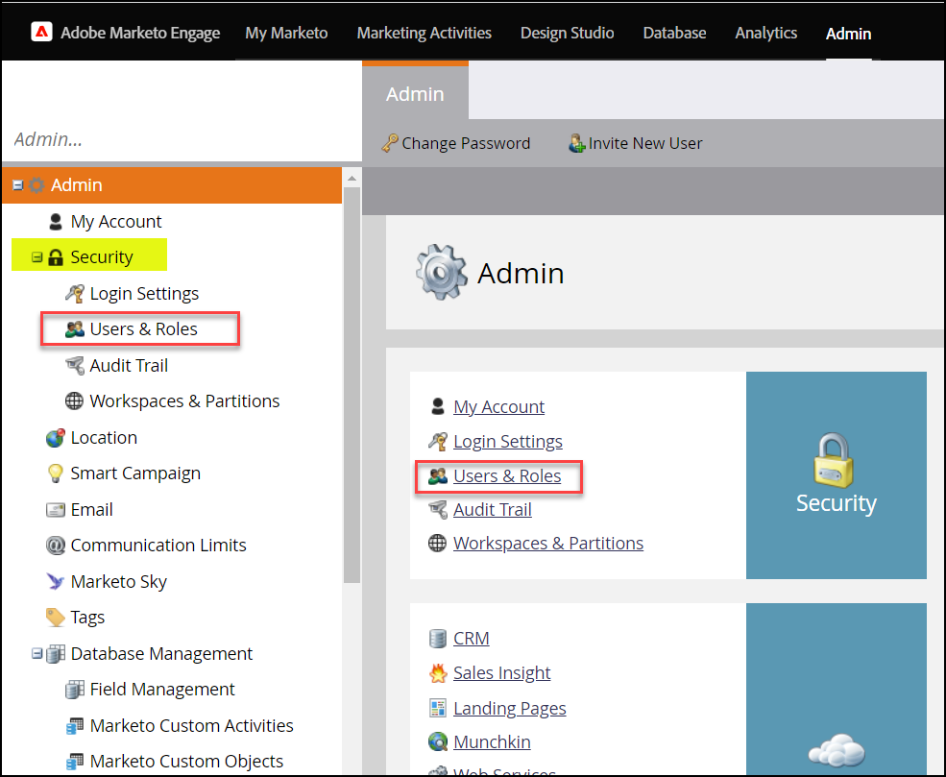Collapse the Security tree node
The image size is (946, 777).
36,257
